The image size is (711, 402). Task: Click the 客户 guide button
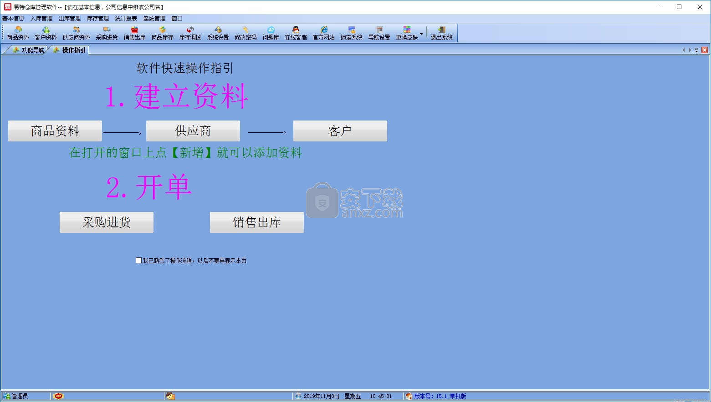[x=340, y=131]
